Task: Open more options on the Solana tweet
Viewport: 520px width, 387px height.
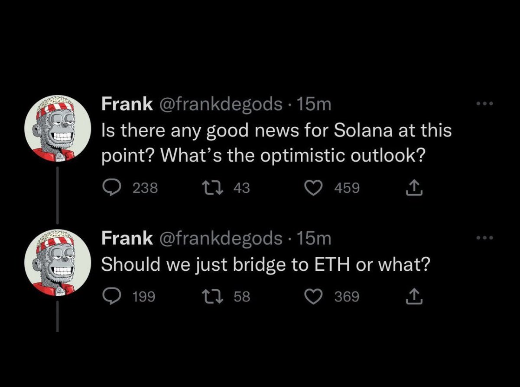Action: tap(484, 104)
